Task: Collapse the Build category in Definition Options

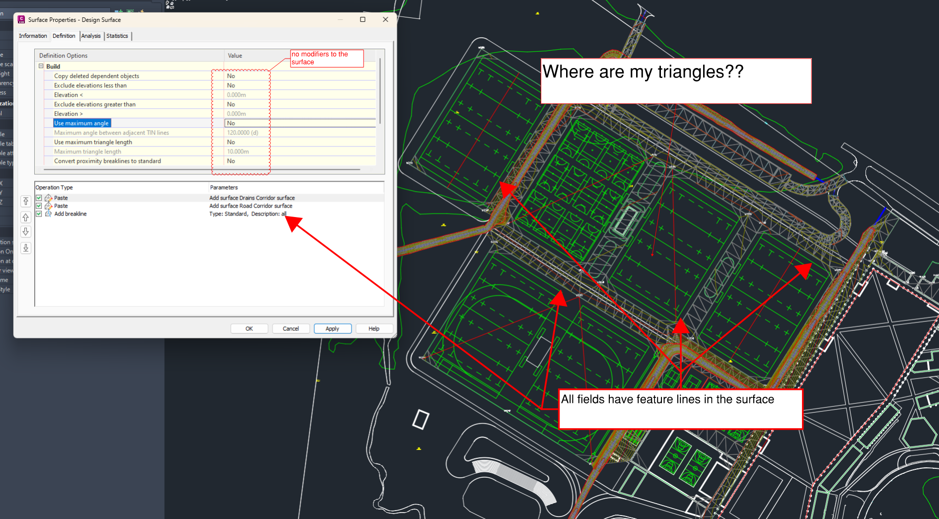Action: click(41, 66)
